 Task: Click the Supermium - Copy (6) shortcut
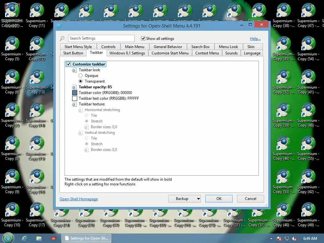[x=12, y=82]
